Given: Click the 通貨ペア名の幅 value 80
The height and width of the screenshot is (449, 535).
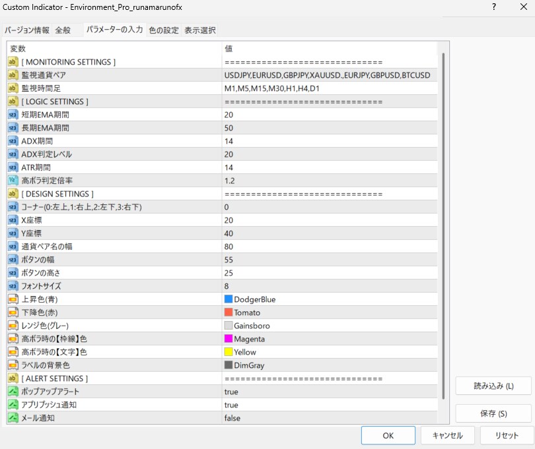Looking at the screenshot, I should point(229,247).
